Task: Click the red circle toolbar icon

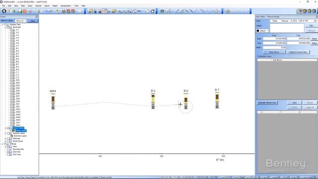Action: pos(24,11)
